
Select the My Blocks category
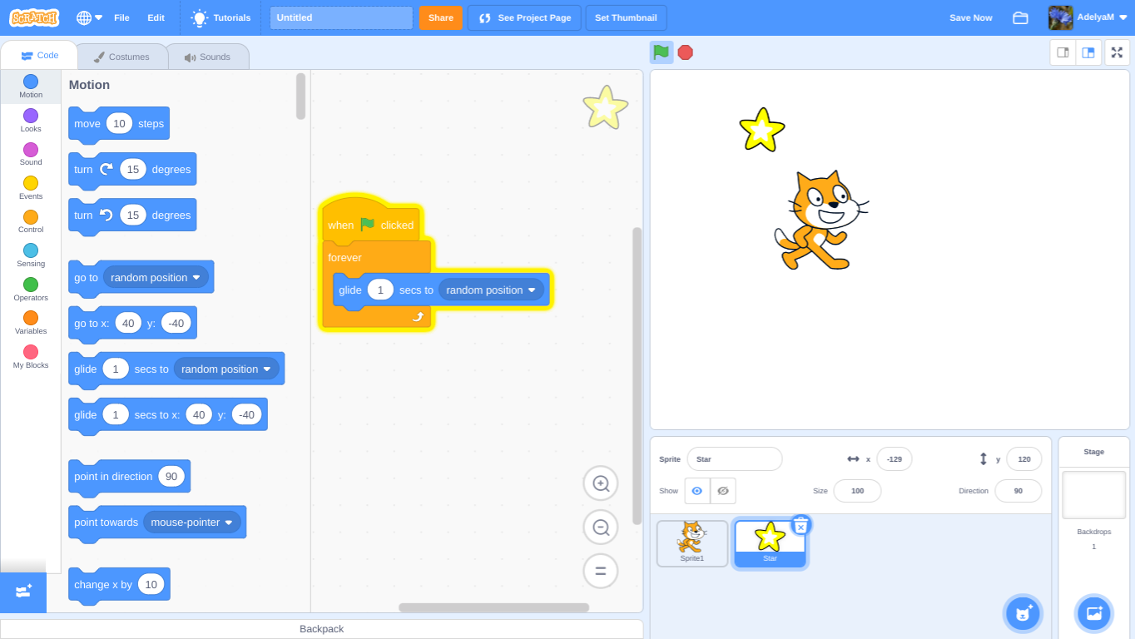pos(31,357)
